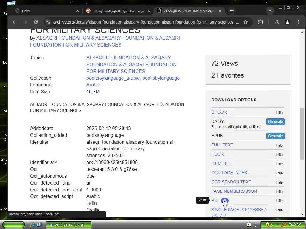Close the Links tab
306x229 pixels.
coord(77,11)
